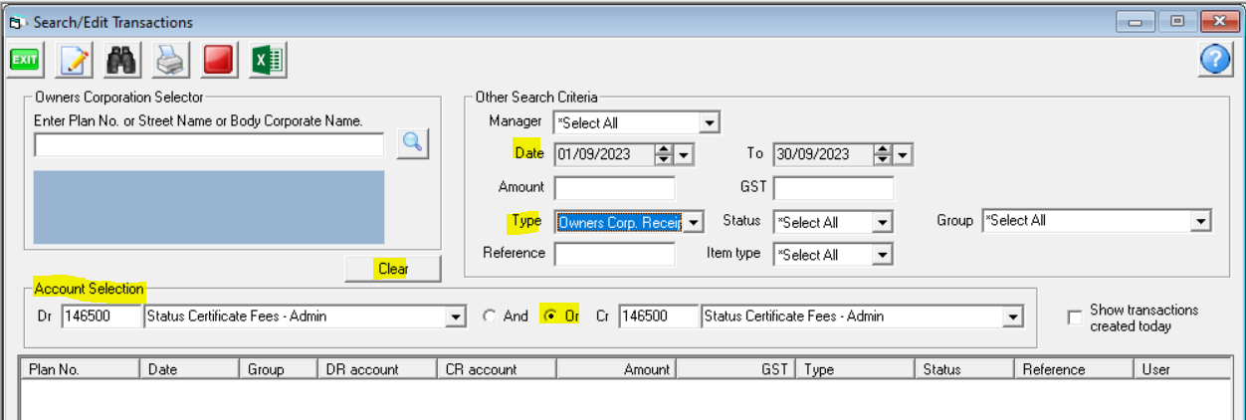Screen dimensions: 1246x420
Task: Open the start Date calendar dropdown arrow
Action: coord(684,154)
